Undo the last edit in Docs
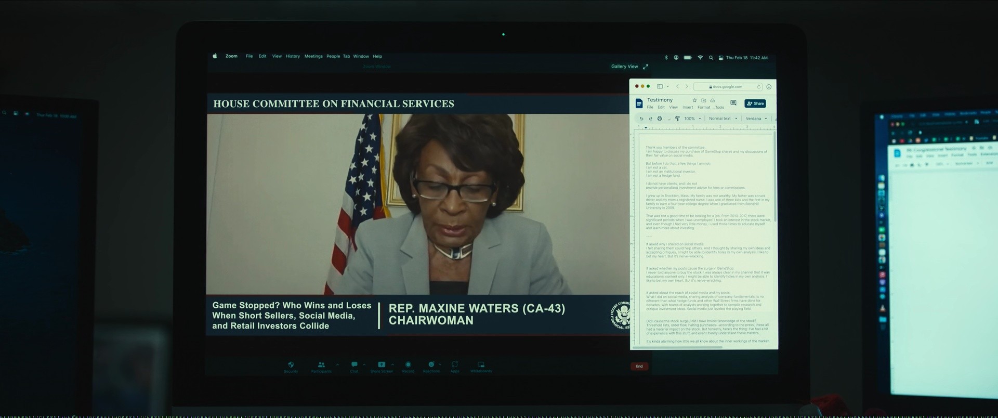This screenshot has height=418, width=998. pyautogui.click(x=641, y=119)
